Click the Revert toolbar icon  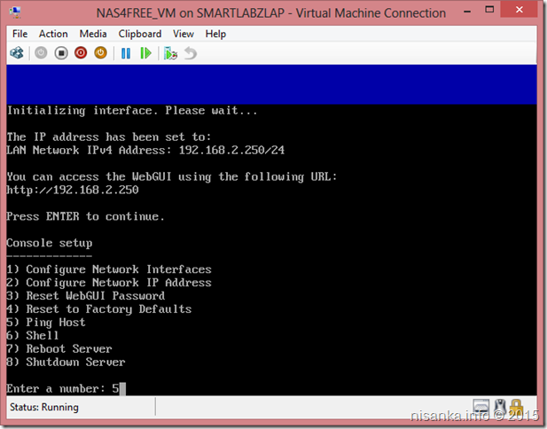[x=191, y=53]
